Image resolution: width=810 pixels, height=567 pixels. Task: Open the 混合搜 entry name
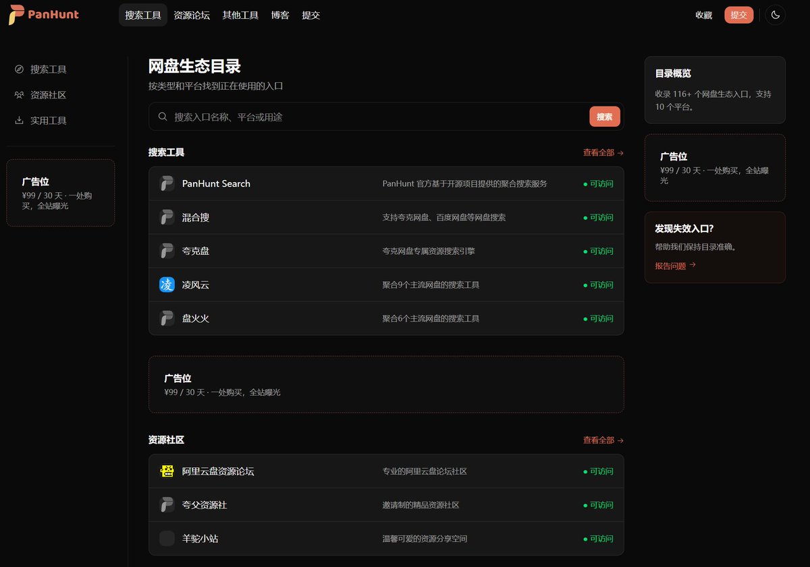tap(196, 217)
